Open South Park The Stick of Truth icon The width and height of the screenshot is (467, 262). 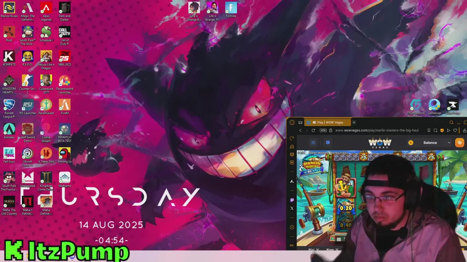pos(27,36)
